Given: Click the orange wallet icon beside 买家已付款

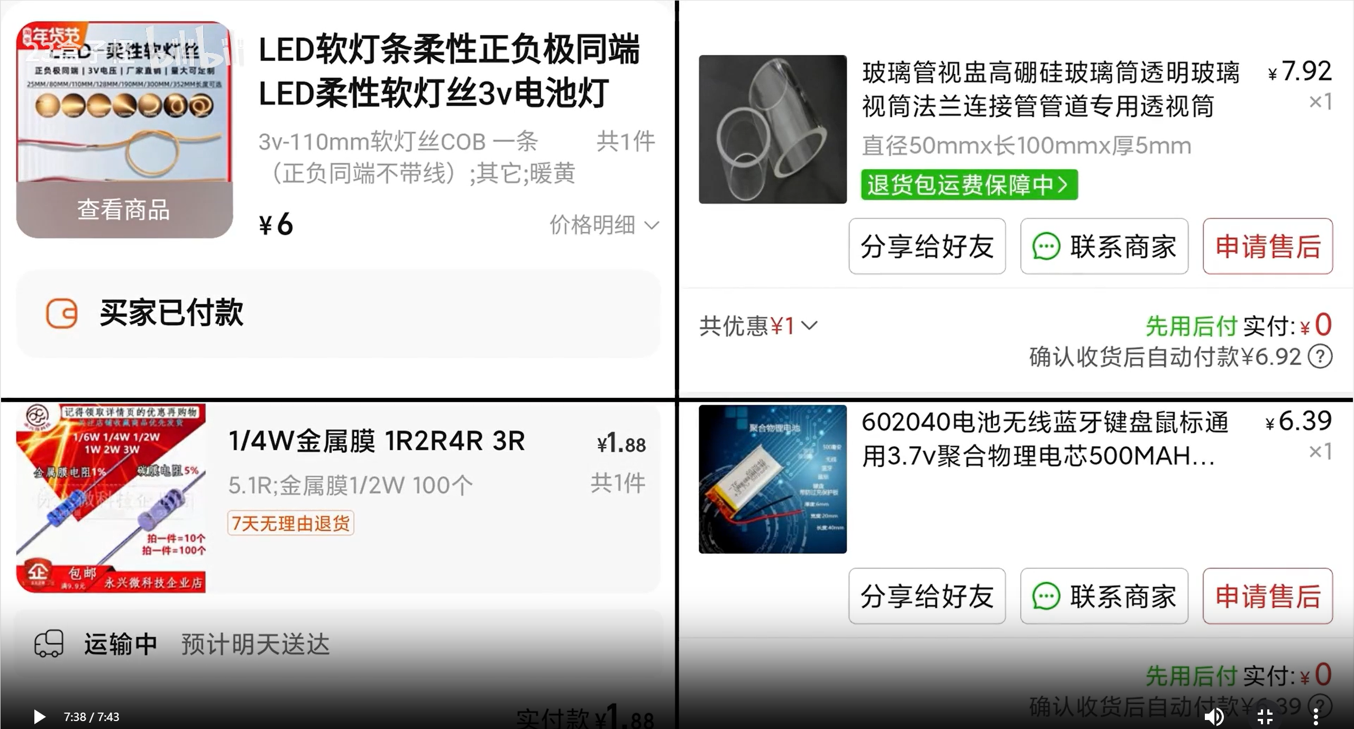Looking at the screenshot, I should click(62, 313).
